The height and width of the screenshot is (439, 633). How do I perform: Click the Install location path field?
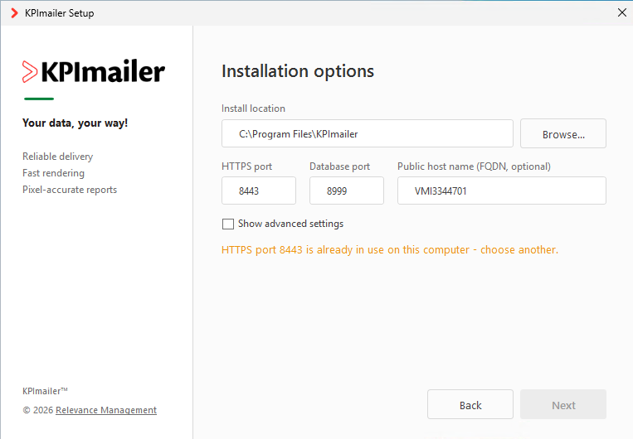pos(368,133)
